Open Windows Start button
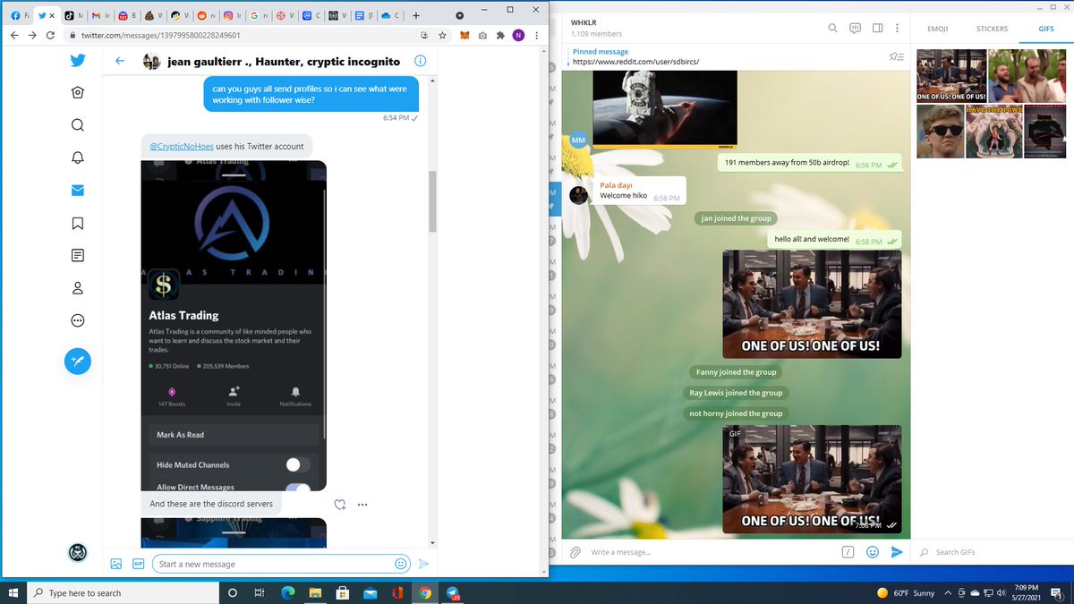The image size is (1074, 604). pyautogui.click(x=13, y=592)
